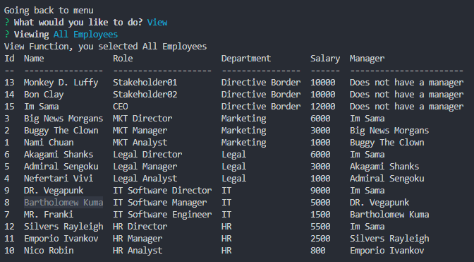The width and height of the screenshot is (474, 262).
Task: Click the highlighted "Bartholomew Kuma" name cell
Action: (x=63, y=203)
